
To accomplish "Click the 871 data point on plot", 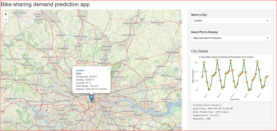I will coord(247,83).
